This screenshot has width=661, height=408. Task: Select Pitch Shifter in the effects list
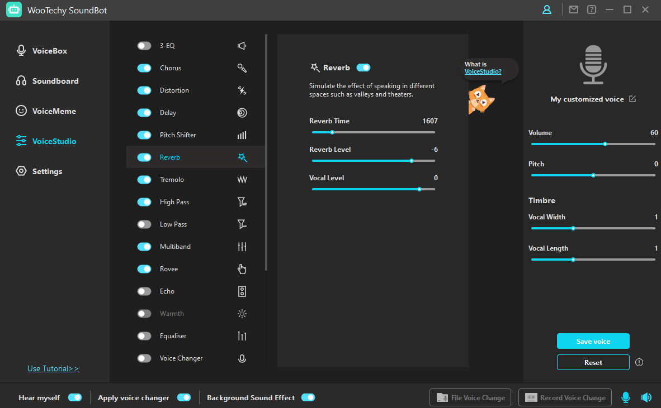tap(178, 135)
